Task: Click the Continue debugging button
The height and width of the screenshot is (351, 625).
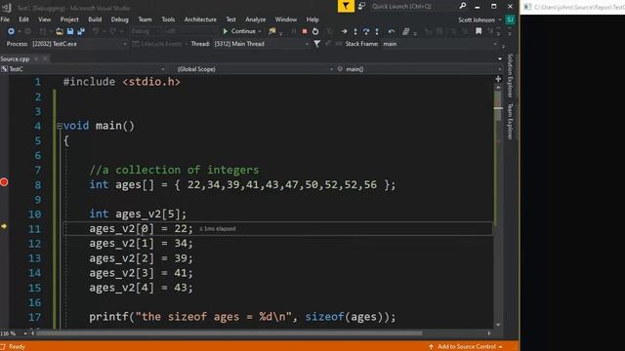Action: click(239, 31)
